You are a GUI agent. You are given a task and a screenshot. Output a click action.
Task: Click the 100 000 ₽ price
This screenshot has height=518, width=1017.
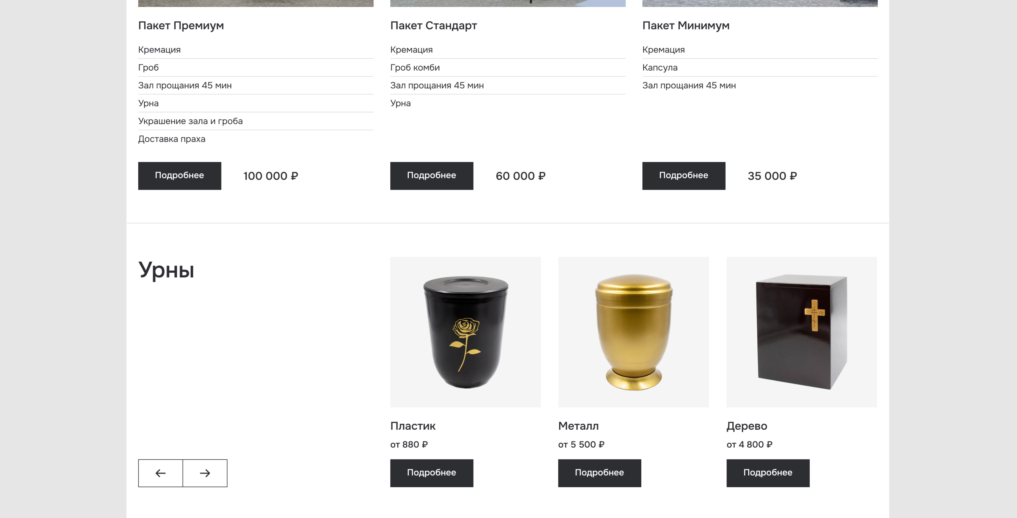271,176
